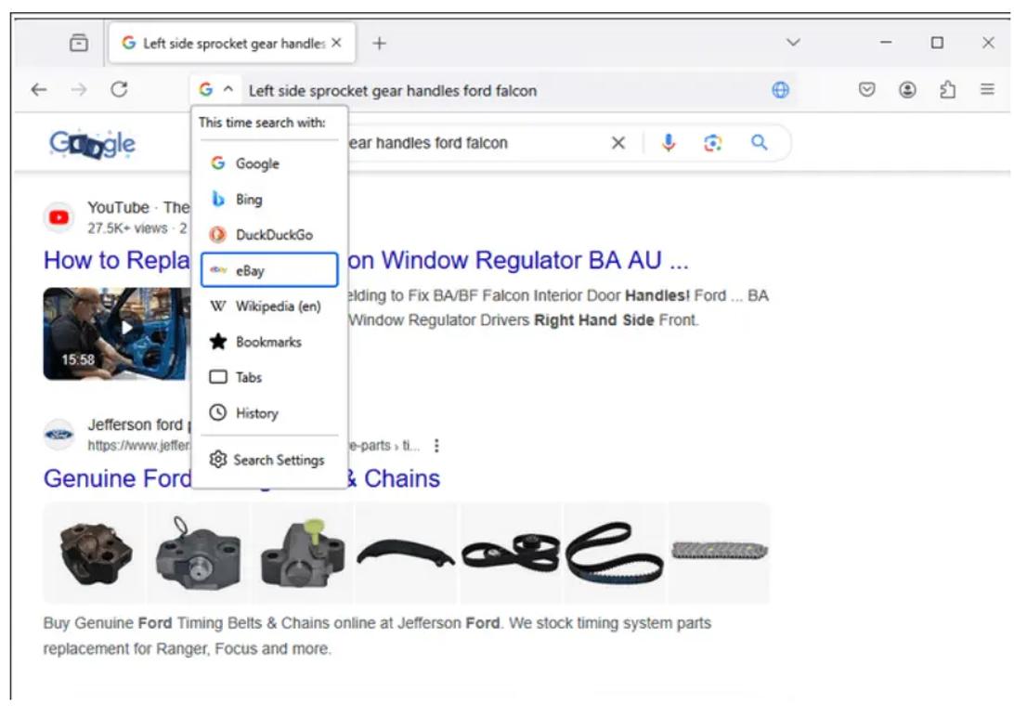Click the 'Buy Genuine Ford Timing Belts' snippet
Image resolution: width=1014 pixels, height=717 pixels.
pyautogui.click(x=377, y=635)
